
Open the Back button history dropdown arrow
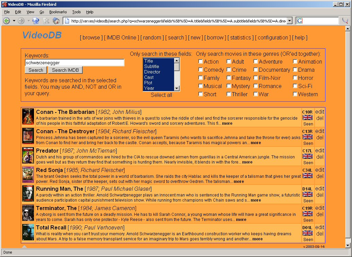14,21
